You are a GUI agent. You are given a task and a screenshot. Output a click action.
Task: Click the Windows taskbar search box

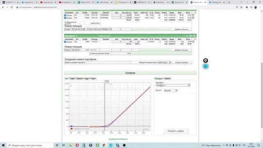[30, 145]
